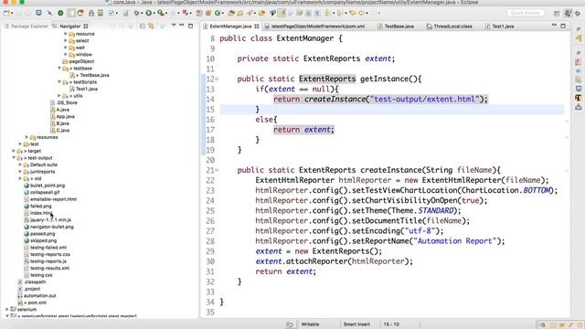The image size is (585, 329).
Task: Click the New file toolbar icon
Action: click(x=6, y=13)
